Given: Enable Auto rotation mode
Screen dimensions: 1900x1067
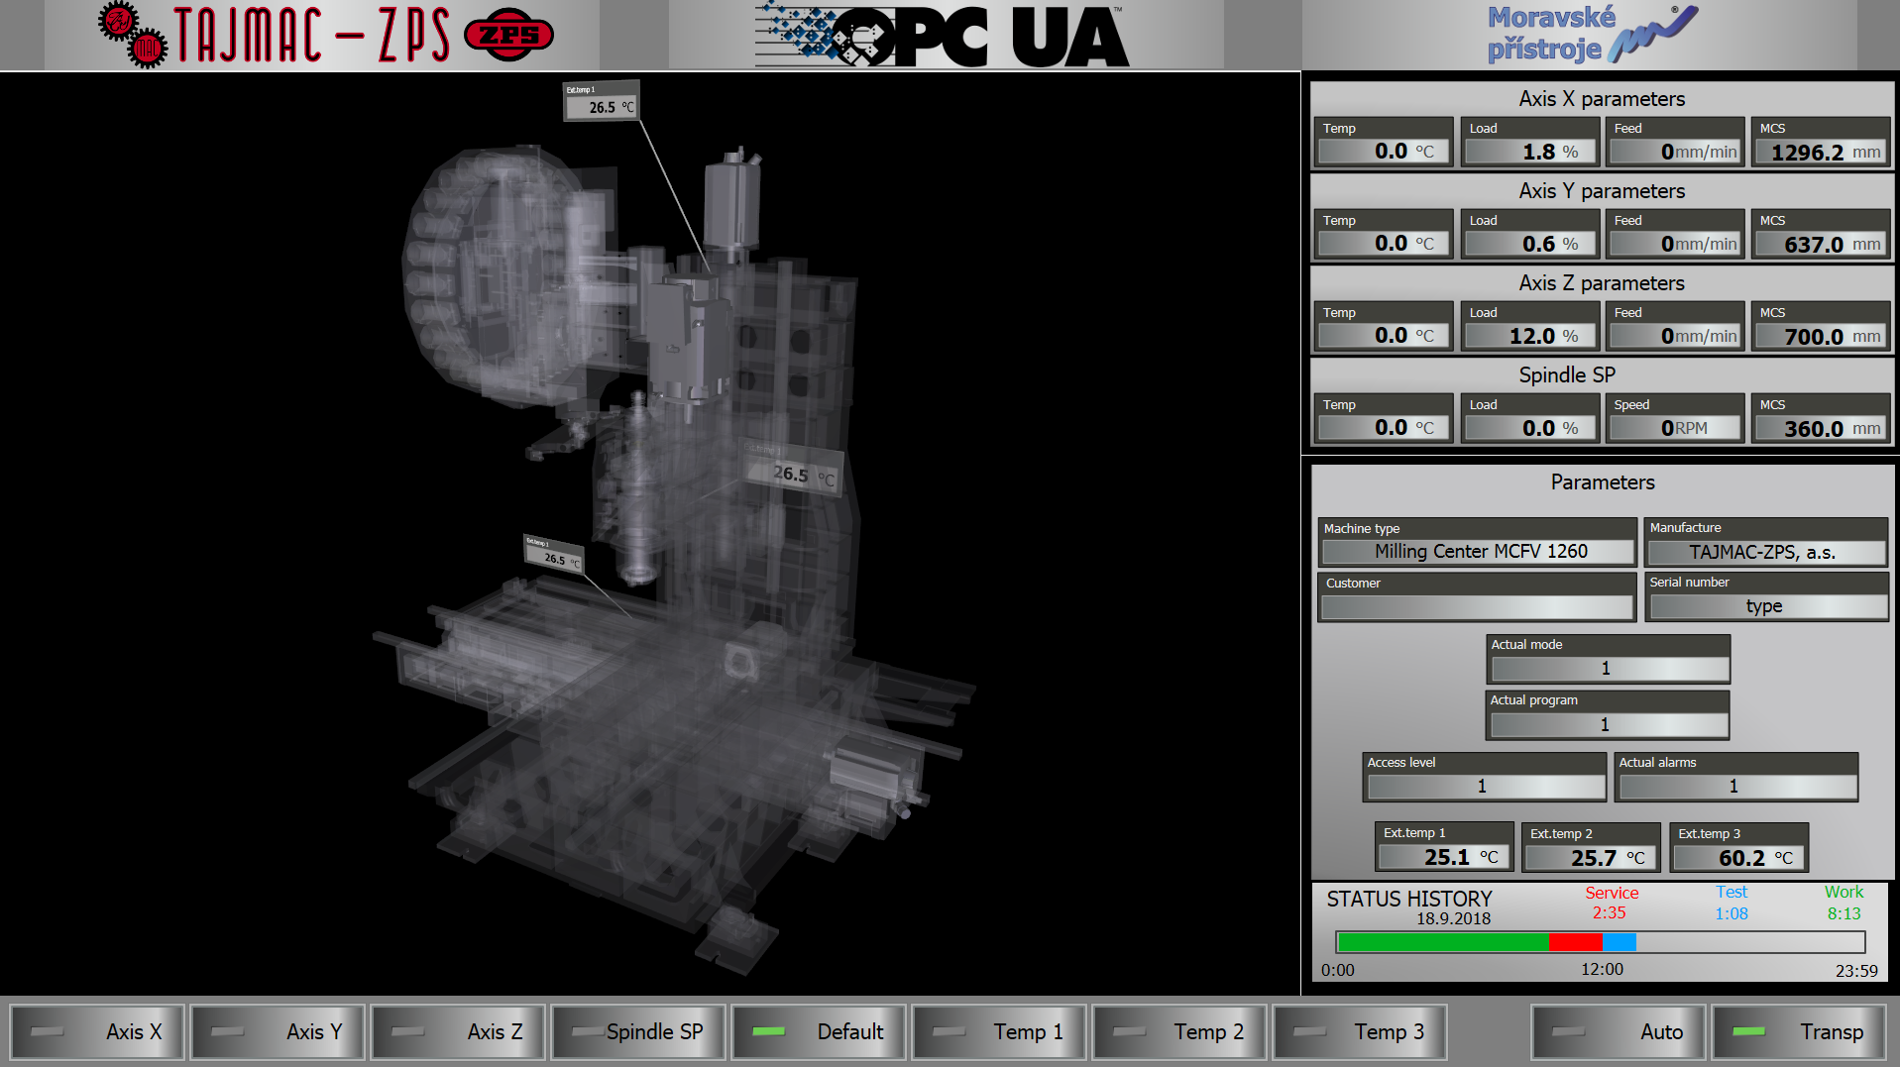Looking at the screenshot, I should click(1619, 1032).
